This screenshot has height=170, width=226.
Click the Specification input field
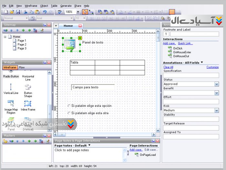click(191, 75)
